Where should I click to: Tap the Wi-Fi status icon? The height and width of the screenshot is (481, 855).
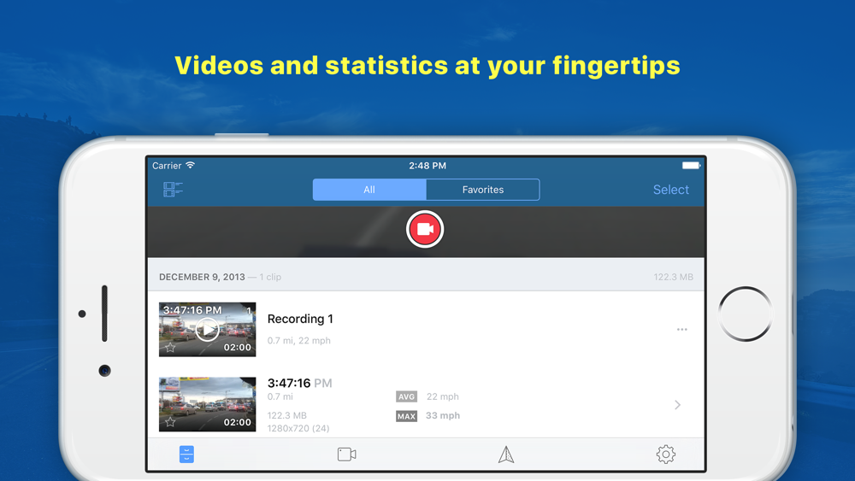tap(190, 165)
